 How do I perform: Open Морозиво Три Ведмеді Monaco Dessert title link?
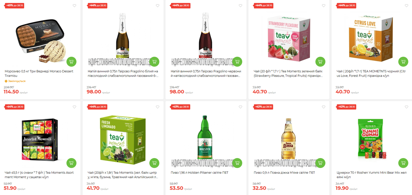click(39, 74)
